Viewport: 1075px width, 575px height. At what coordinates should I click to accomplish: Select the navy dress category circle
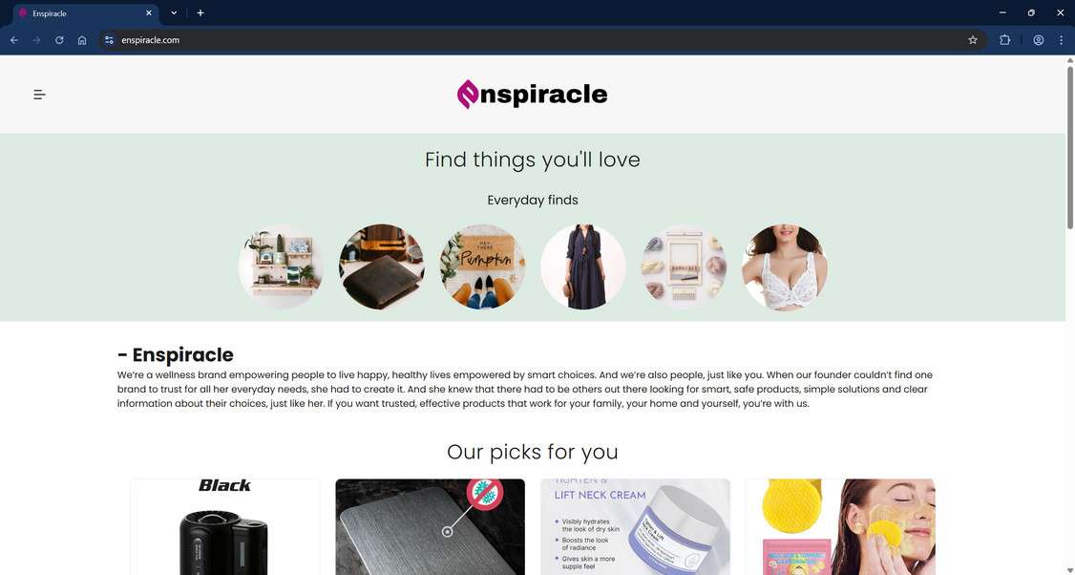[582, 266]
